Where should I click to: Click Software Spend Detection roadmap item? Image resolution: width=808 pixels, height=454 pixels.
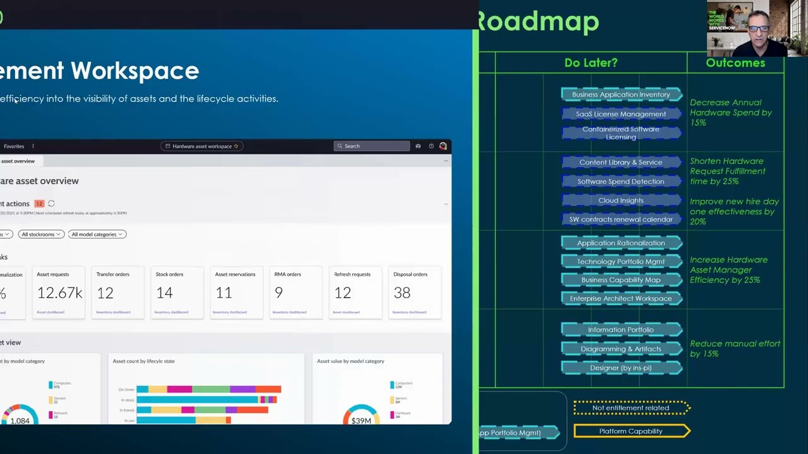click(621, 182)
